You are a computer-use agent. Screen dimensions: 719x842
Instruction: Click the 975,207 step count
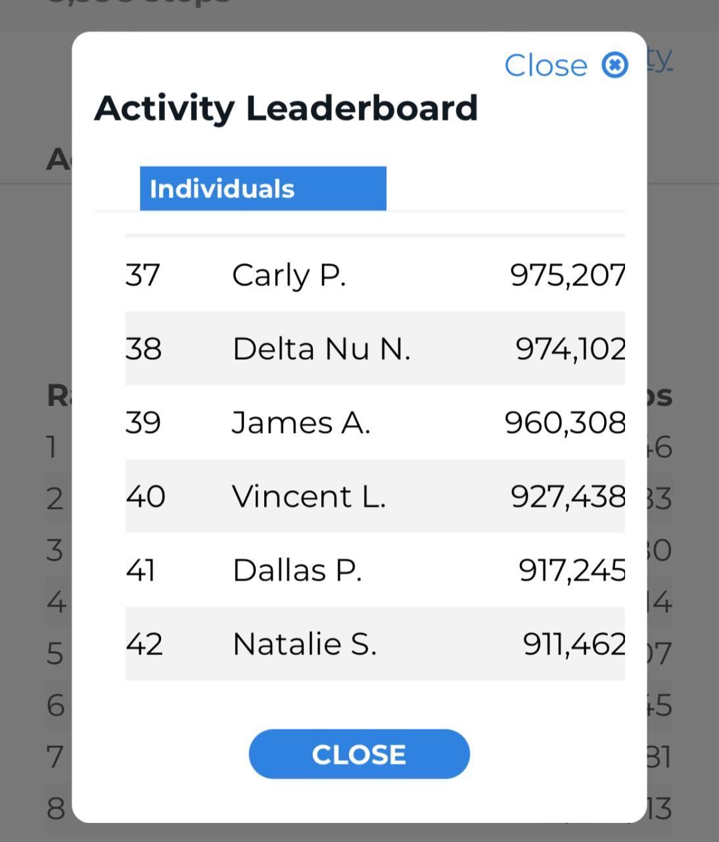pyautogui.click(x=567, y=275)
